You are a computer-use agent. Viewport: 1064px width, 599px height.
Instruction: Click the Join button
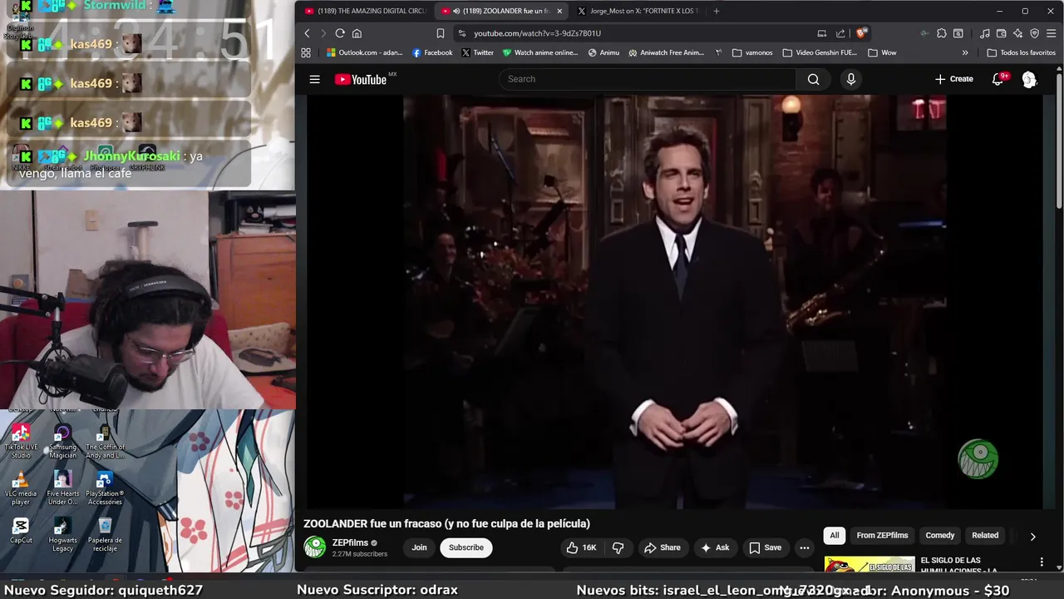[x=419, y=547]
